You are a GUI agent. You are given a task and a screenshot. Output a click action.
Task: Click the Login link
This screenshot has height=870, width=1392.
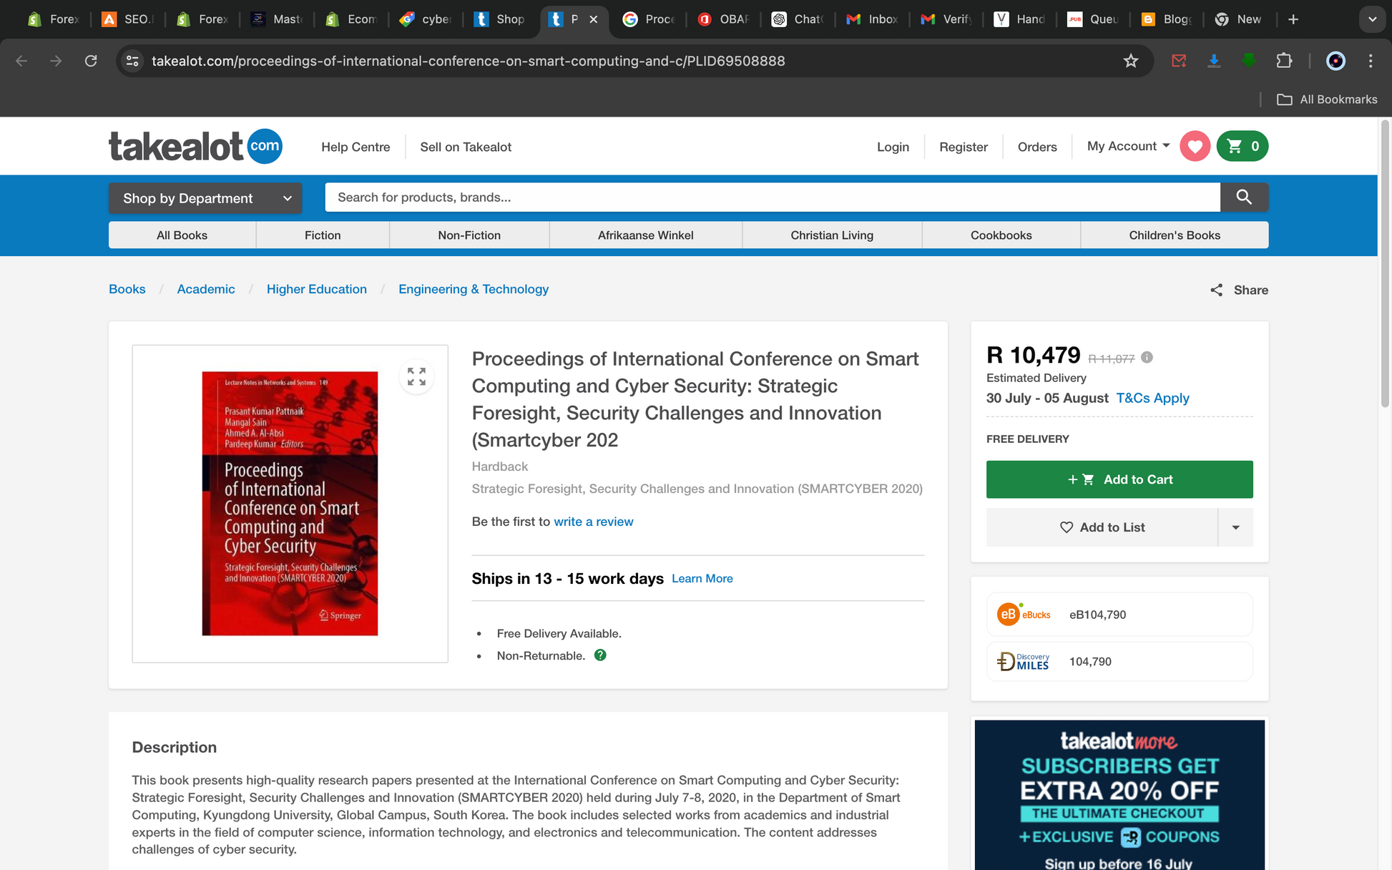click(893, 147)
